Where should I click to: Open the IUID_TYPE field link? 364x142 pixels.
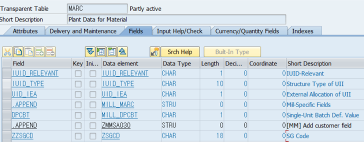tap(28, 84)
